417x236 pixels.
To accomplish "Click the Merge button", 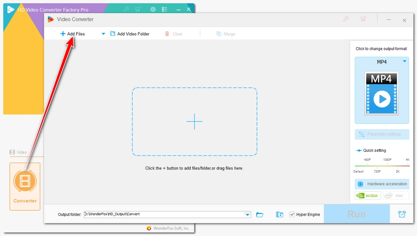I will coord(226,34).
